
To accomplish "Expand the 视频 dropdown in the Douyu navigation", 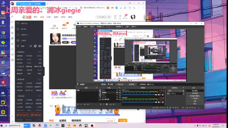I will pyautogui.click(x=56, y=17).
